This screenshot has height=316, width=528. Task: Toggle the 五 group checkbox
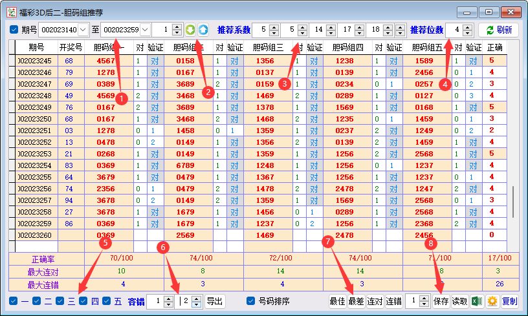(x=106, y=301)
